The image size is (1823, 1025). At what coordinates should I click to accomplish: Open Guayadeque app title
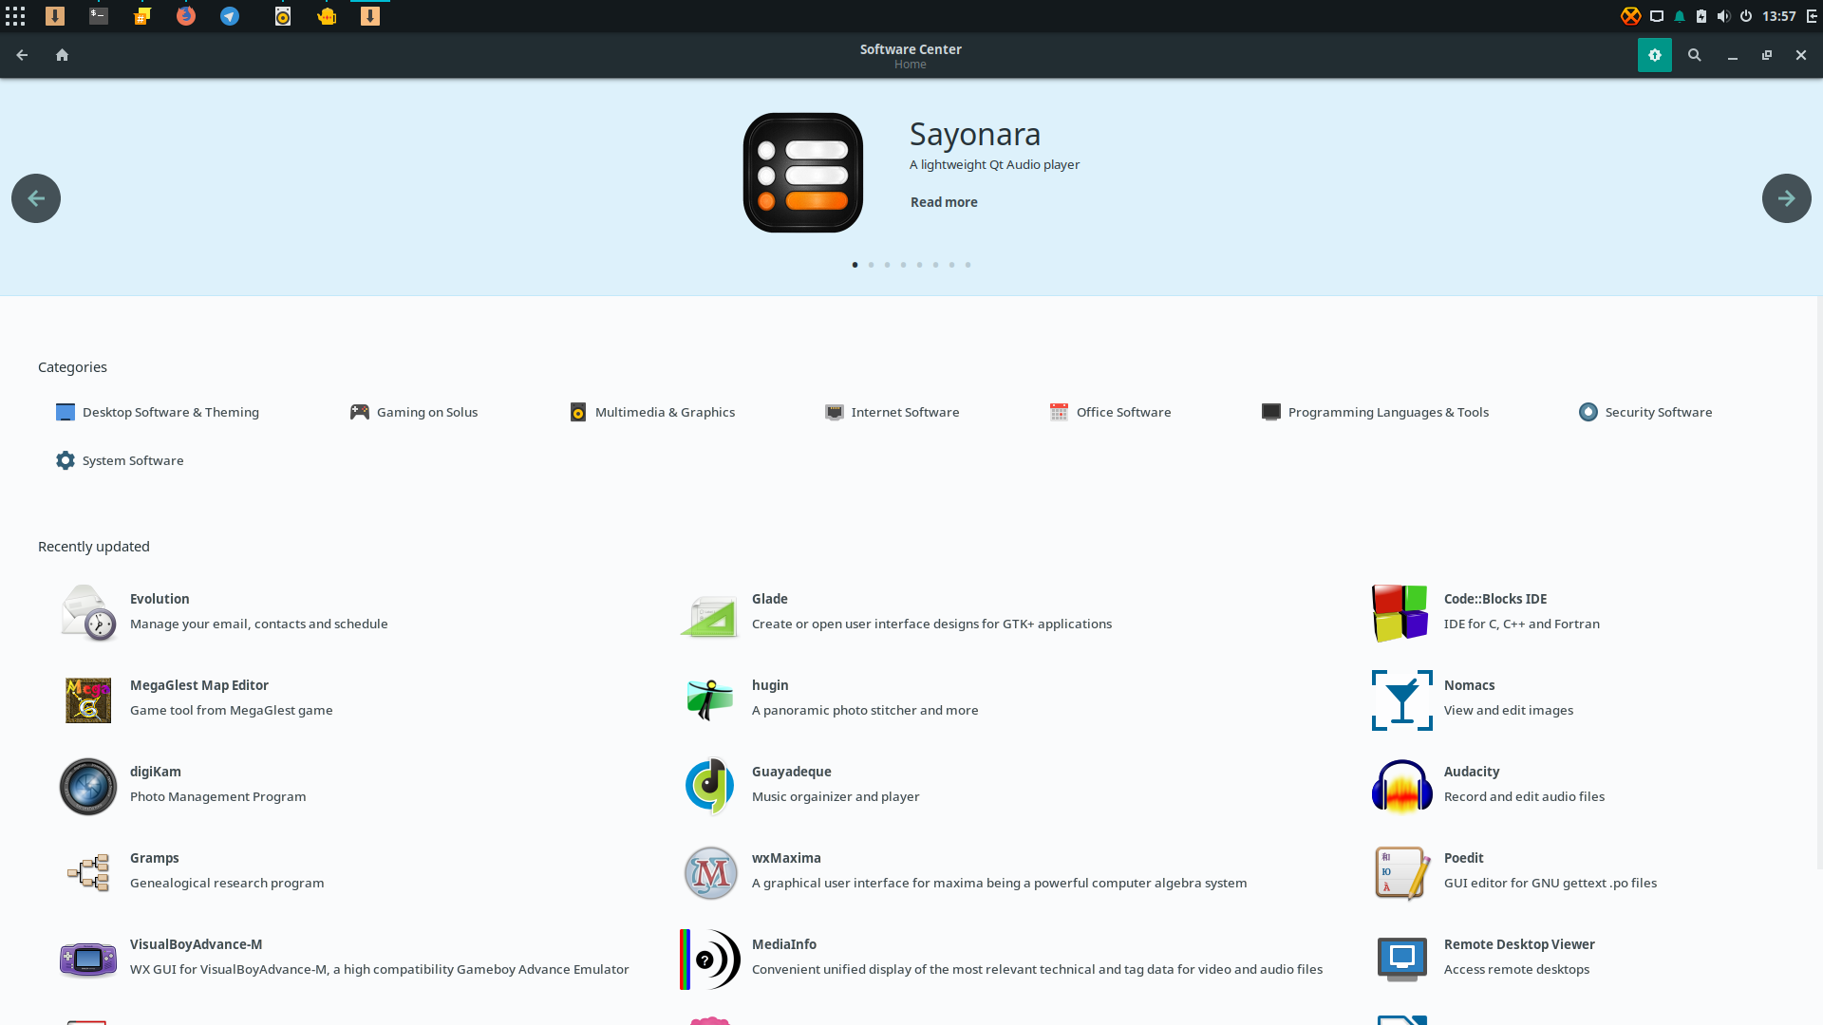click(792, 772)
